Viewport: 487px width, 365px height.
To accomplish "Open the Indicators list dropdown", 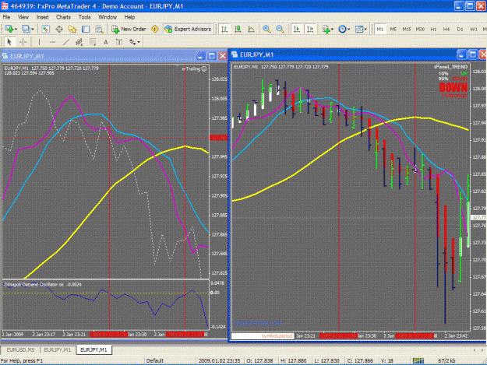I will pos(327,29).
